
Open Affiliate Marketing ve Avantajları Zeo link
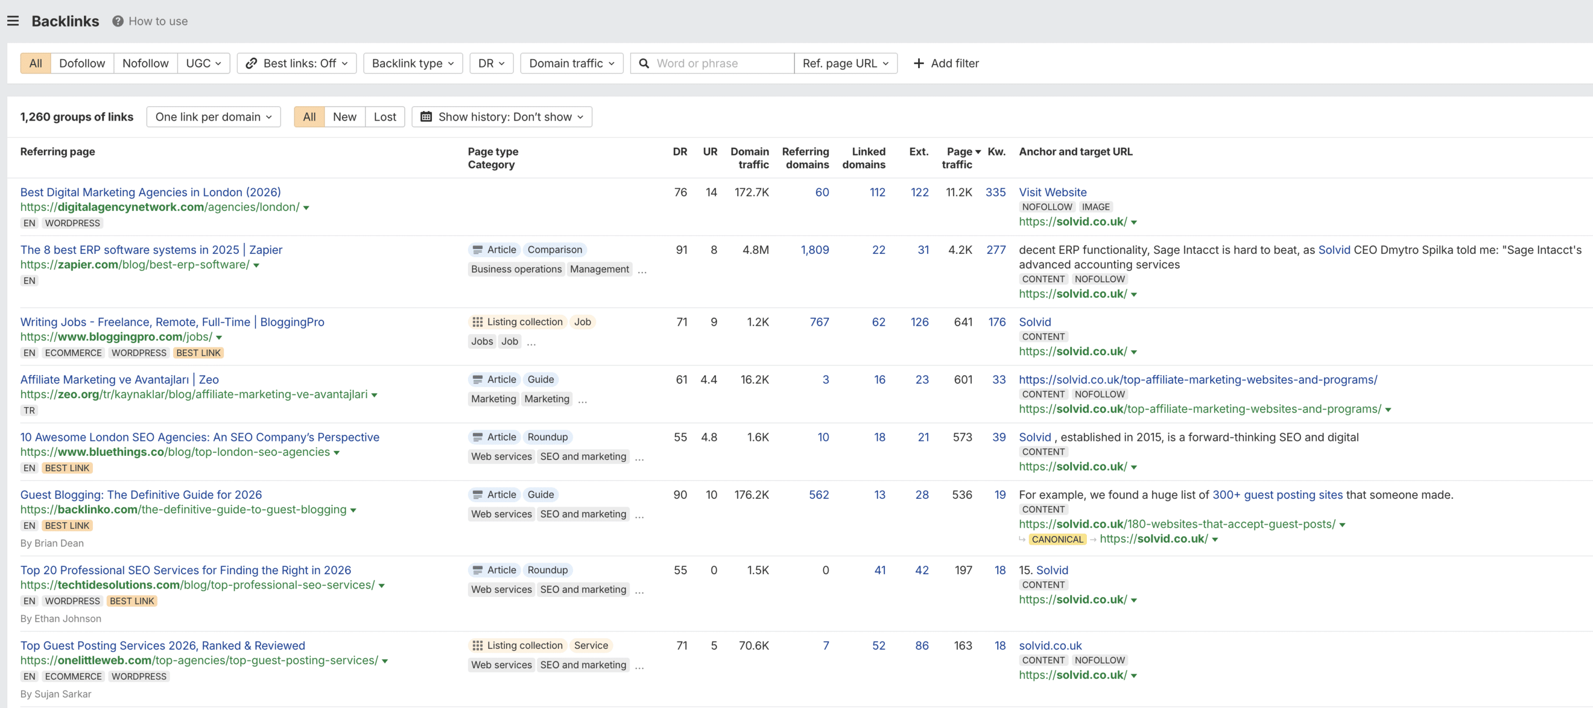pyautogui.click(x=119, y=379)
